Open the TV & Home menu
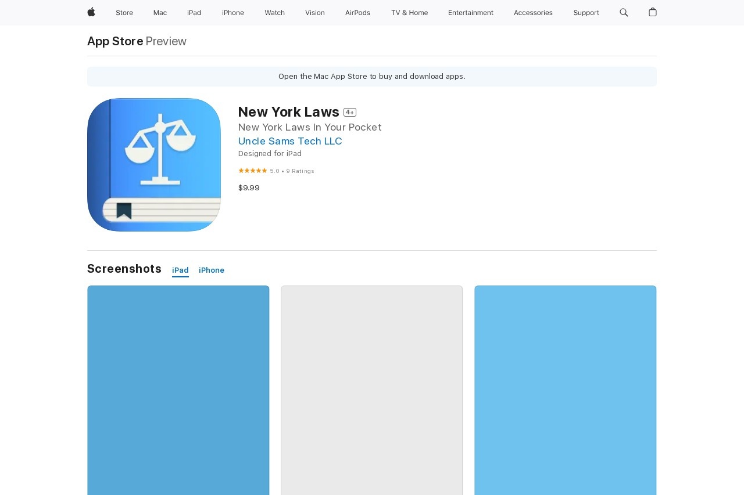 pyautogui.click(x=409, y=13)
